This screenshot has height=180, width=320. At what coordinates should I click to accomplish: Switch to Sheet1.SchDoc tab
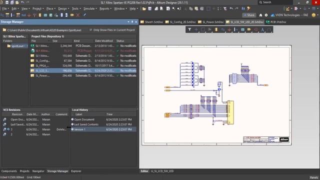[152, 22]
